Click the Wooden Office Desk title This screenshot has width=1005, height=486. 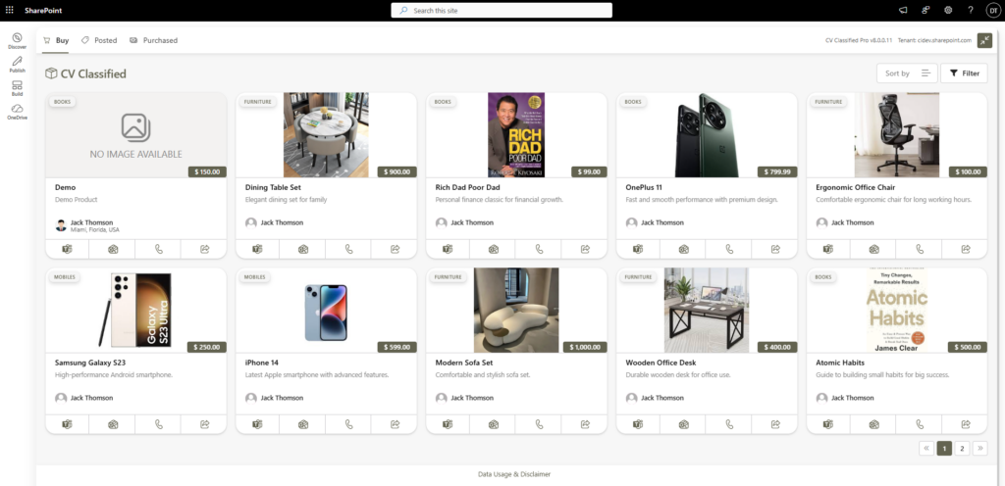point(661,363)
